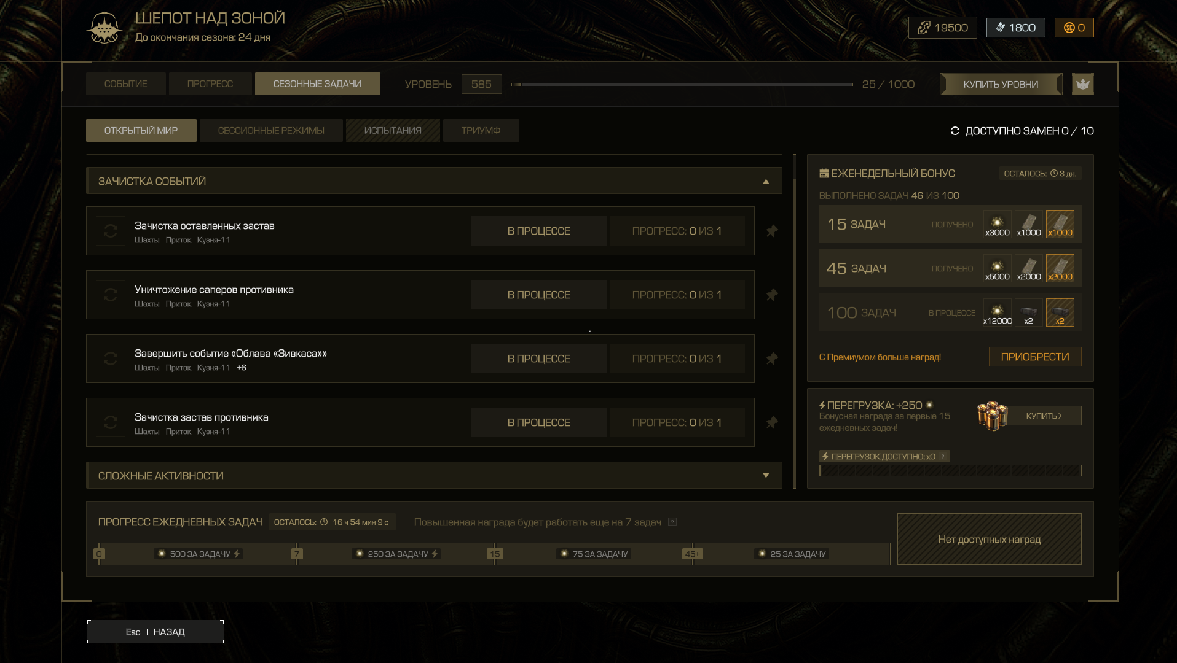
Task: Click the season emblem icon
Action: [104, 28]
